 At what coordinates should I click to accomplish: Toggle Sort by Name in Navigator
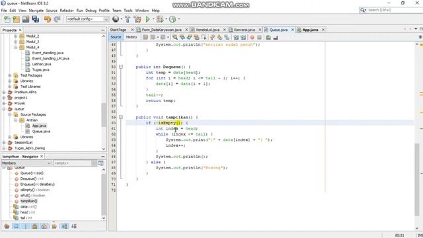click(65, 226)
